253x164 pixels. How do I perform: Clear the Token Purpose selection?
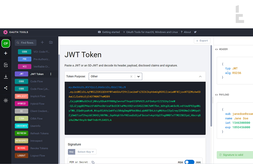131,76
